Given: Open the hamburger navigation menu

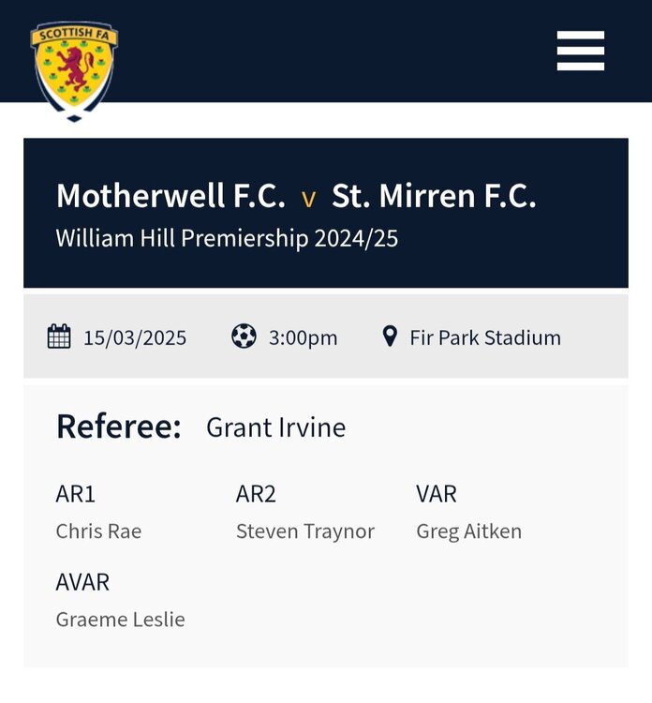Looking at the screenshot, I should pos(581,51).
